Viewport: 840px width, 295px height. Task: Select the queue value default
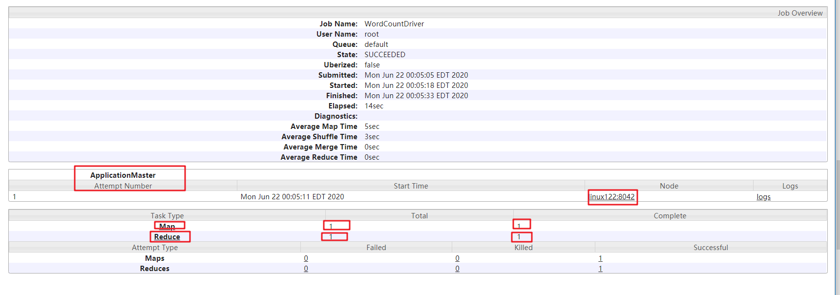[x=376, y=44]
